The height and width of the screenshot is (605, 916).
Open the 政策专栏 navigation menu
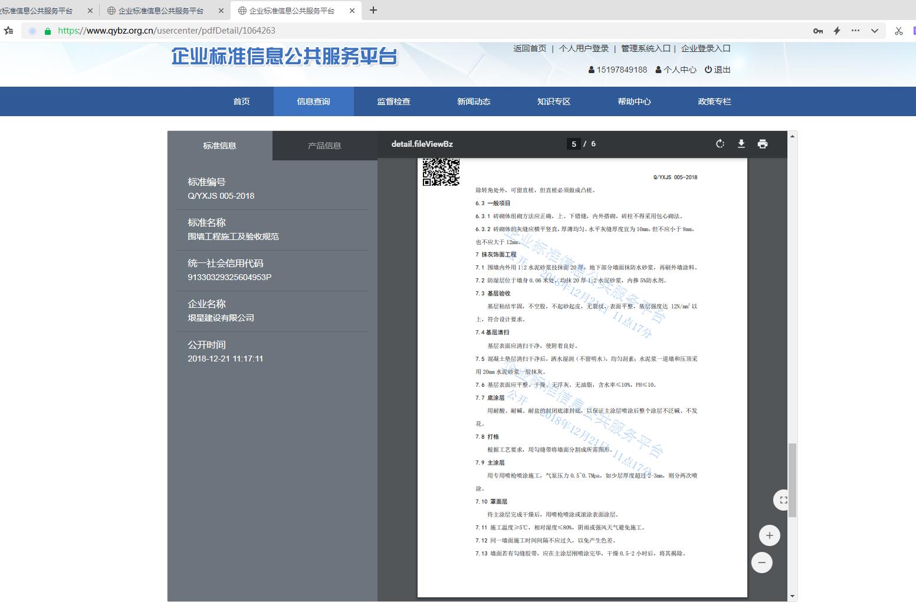(x=714, y=101)
